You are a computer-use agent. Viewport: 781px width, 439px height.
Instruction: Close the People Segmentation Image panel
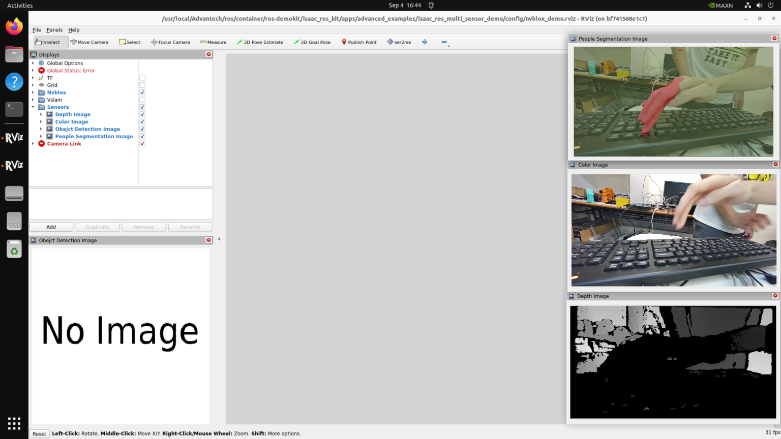(774, 39)
